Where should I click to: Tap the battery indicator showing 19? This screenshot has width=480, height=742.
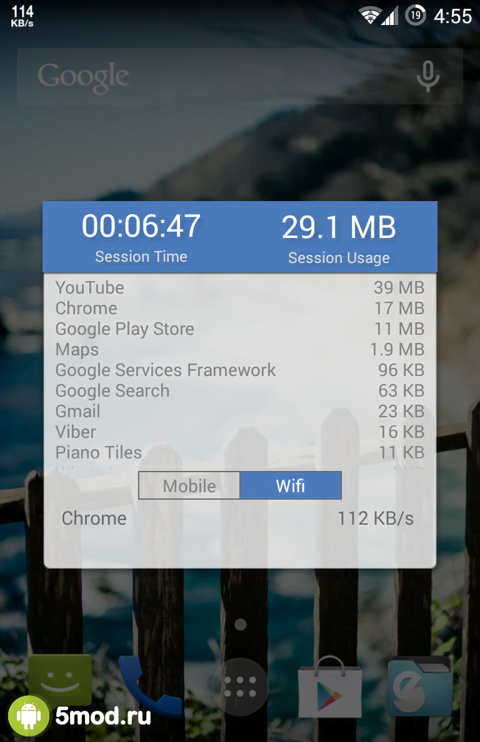(415, 16)
